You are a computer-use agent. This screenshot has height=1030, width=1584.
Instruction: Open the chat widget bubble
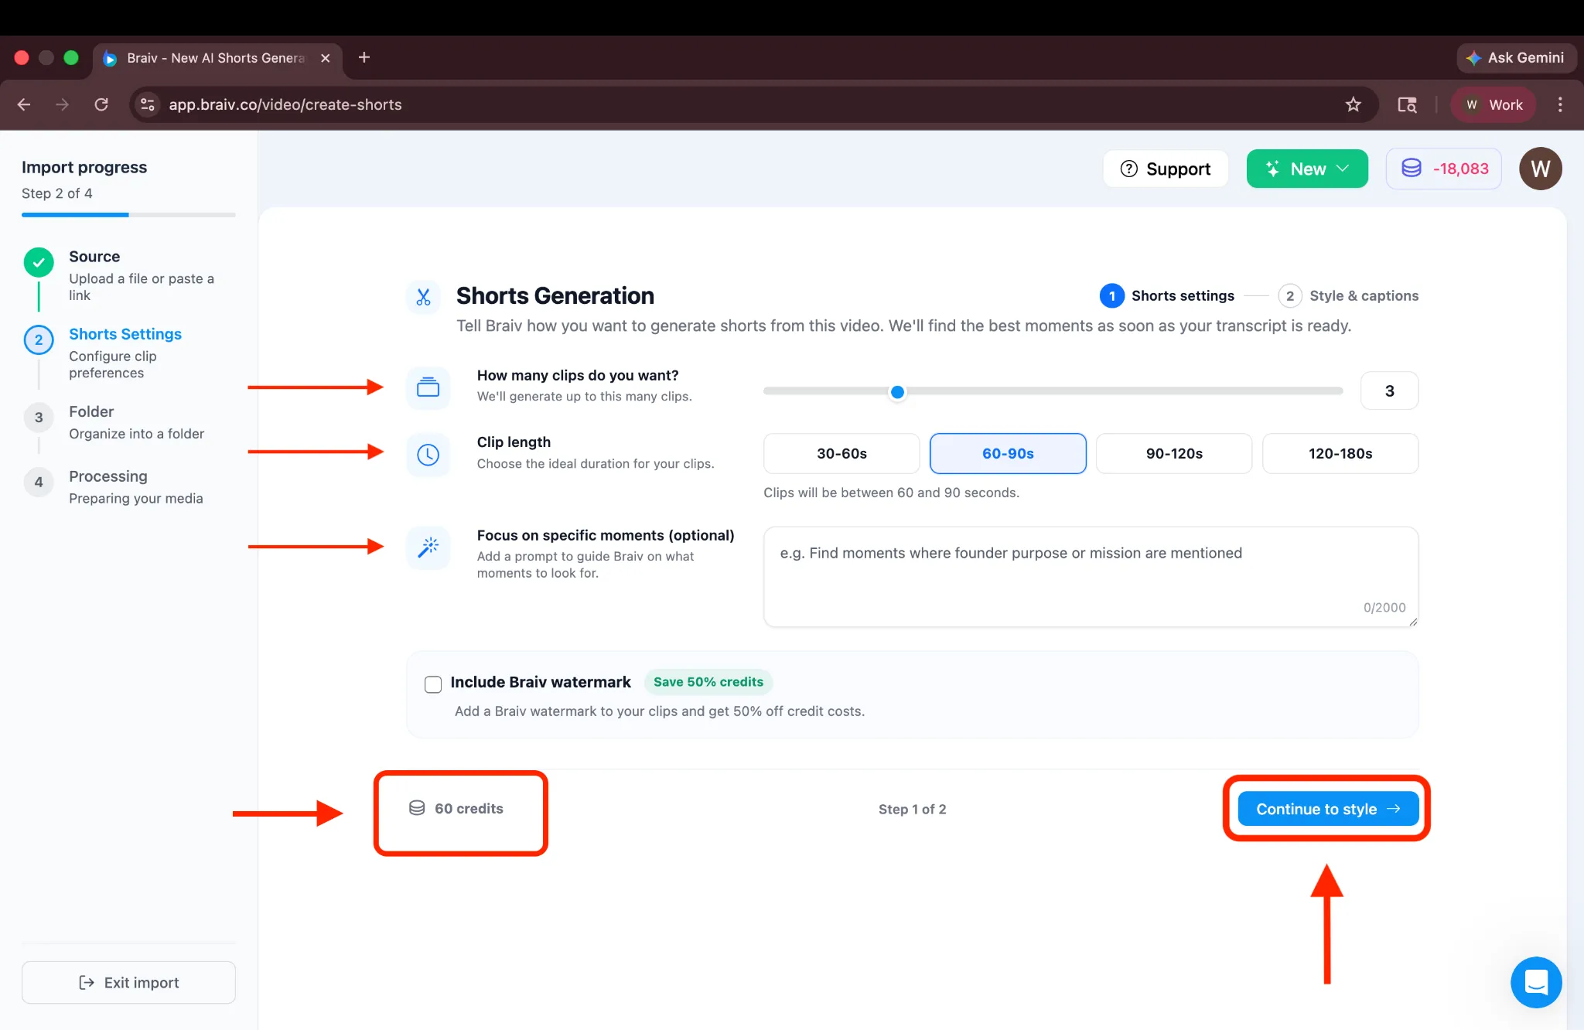click(1535, 982)
